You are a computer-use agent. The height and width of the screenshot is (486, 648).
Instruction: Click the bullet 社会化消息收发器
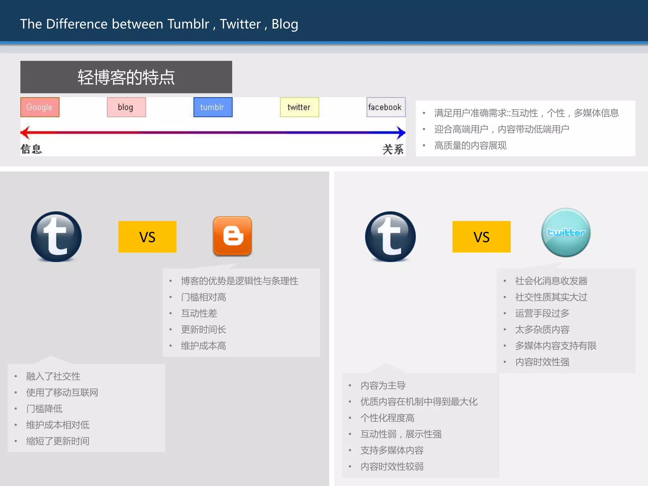551,281
